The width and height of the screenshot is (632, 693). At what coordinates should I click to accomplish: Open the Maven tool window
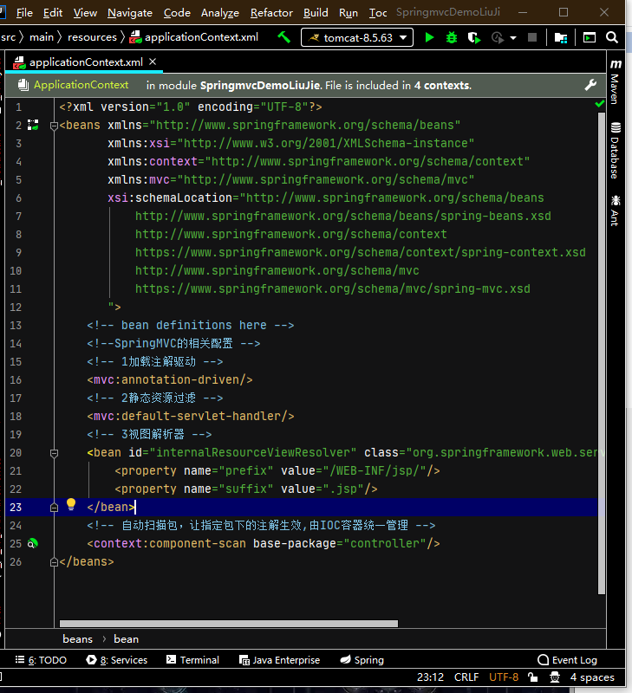point(616,81)
